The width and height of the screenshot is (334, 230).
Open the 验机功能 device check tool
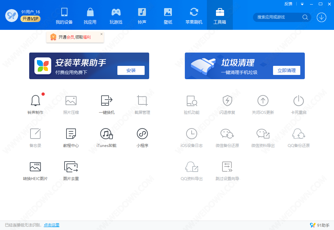[192, 104]
